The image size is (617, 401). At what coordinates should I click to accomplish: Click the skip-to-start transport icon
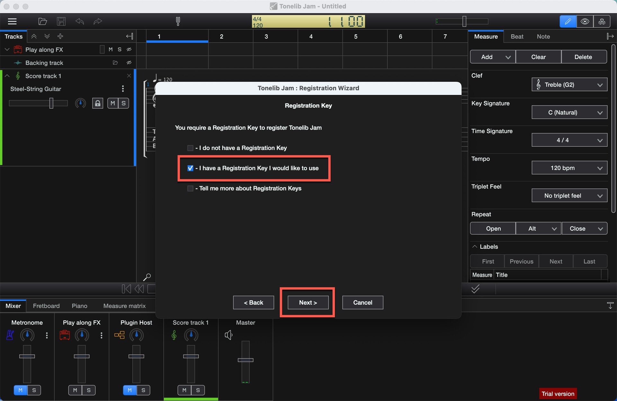point(126,289)
